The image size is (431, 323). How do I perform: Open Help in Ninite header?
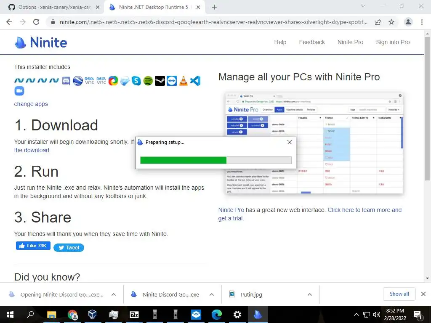coord(280,42)
